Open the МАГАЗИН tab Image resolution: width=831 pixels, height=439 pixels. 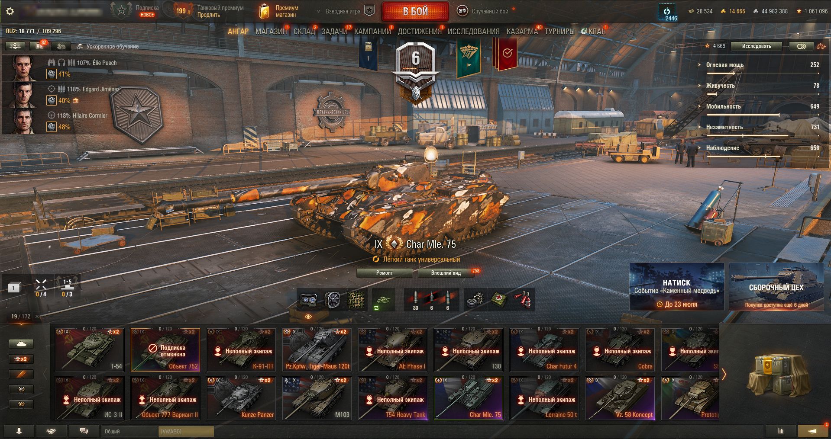coord(271,32)
